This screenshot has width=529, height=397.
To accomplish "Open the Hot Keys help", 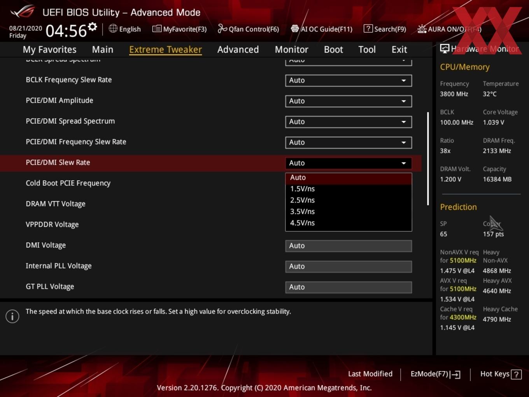I will (501, 374).
